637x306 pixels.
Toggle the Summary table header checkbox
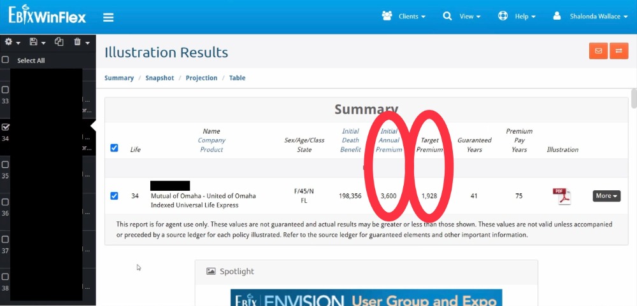click(114, 148)
